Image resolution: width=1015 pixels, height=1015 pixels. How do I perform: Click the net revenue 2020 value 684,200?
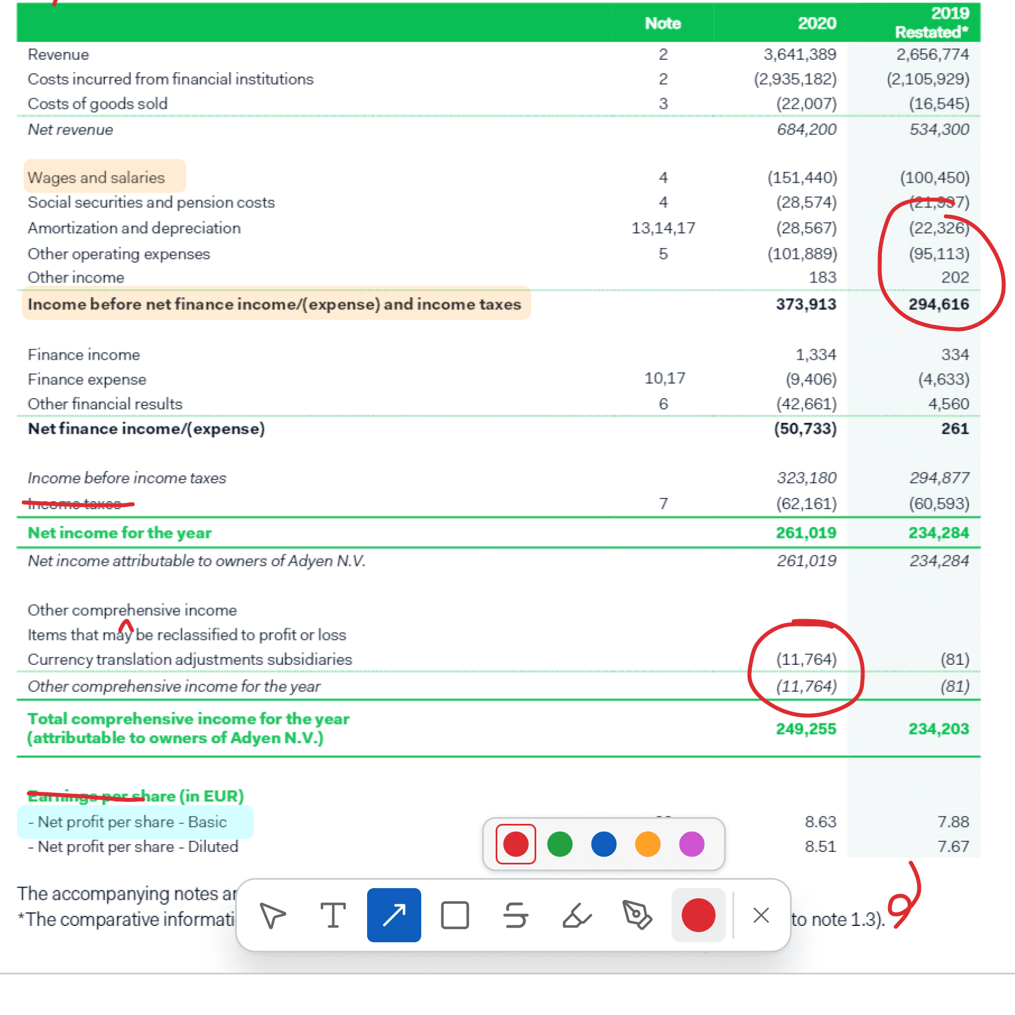pyautogui.click(x=807, y=129)
